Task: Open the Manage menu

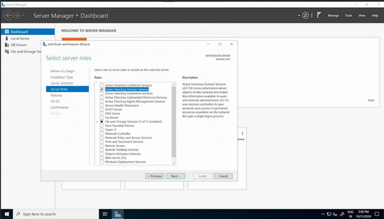Action: click(333, 16)
